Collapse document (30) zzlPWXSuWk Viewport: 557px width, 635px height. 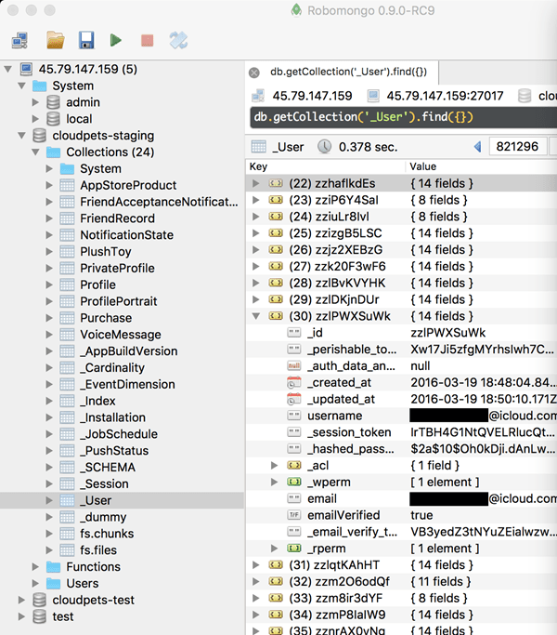[x=257, y=316]
